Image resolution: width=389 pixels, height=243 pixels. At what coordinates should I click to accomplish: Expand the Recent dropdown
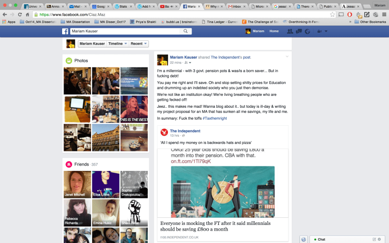coord(139,44)
